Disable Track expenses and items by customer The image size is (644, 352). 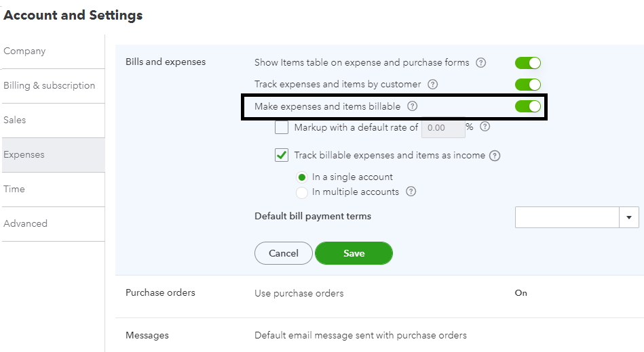click(527, 85)
